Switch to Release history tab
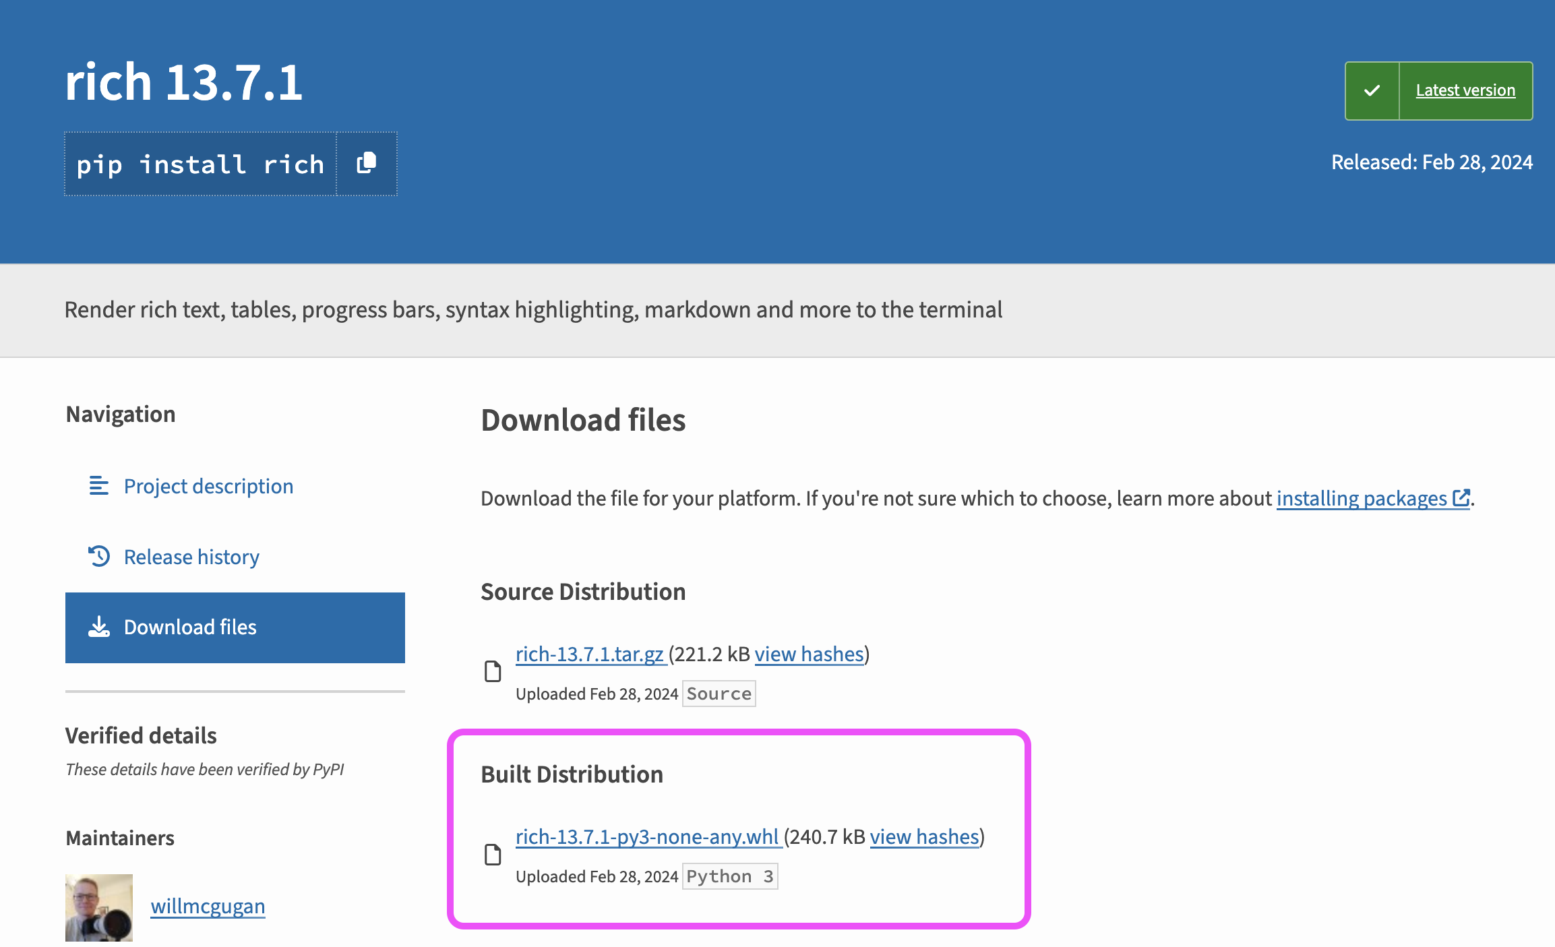Screen dimensions: 1555x947 point(191,557)
